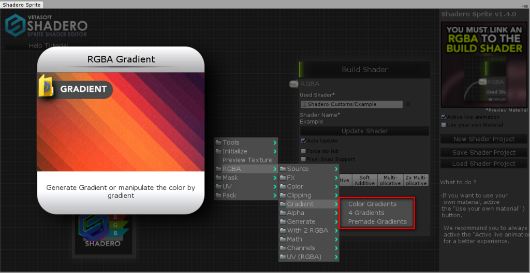Enable the Force No Hdr checkbox
Image resolution: width=530 pixels, height=273 pixels.
[x=303, y=151]
